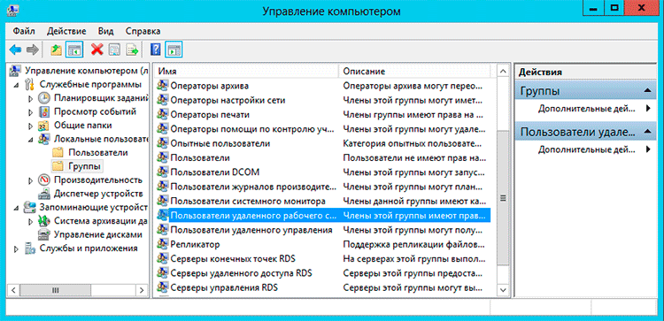Open the Действие menu
This screenshot has width=664, height=321.
coord(66,31)
